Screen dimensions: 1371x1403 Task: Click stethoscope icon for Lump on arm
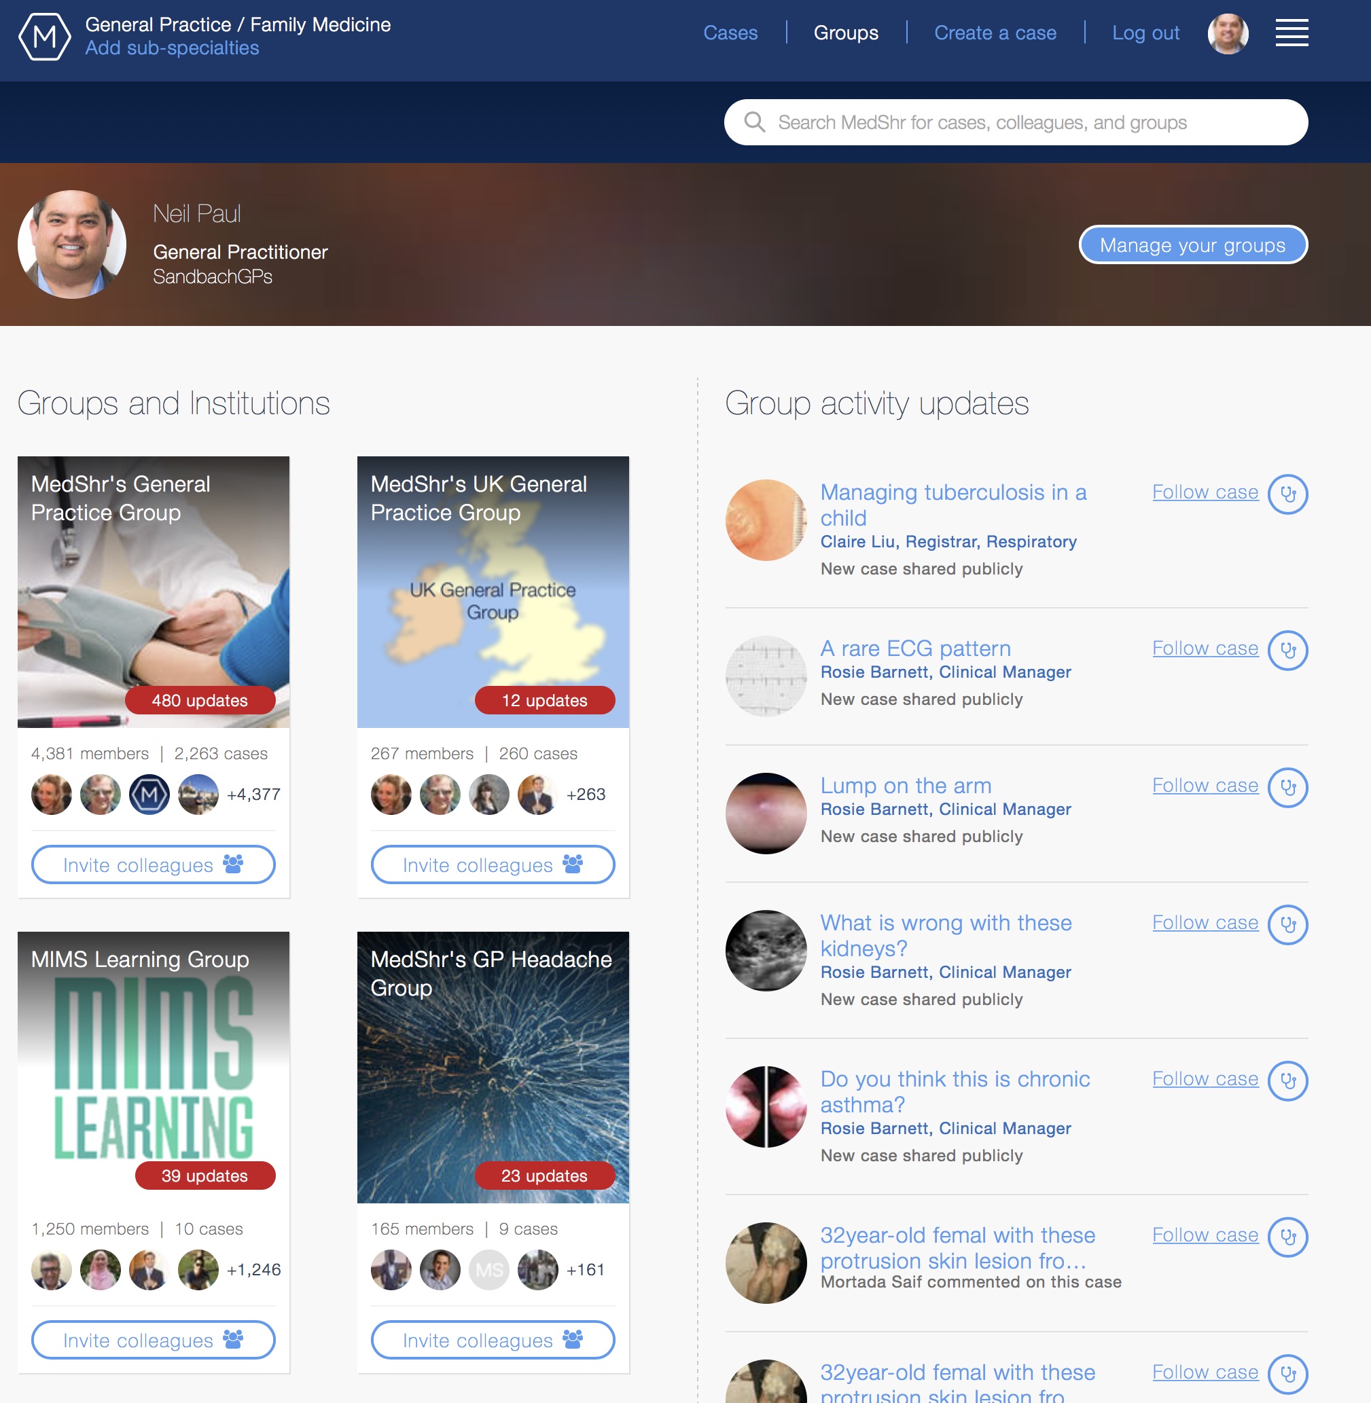[1287, 788]
